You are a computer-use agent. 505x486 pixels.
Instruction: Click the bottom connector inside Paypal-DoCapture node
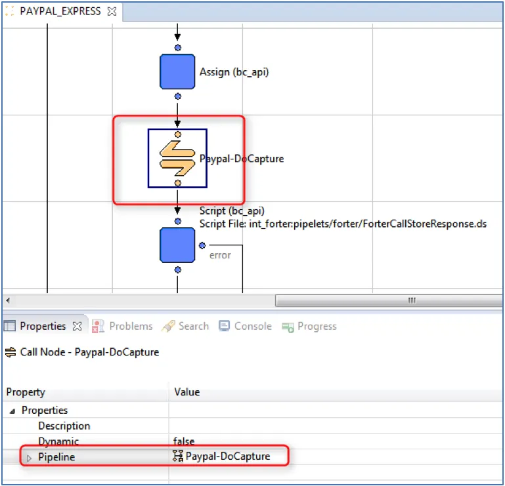[178, 183]
